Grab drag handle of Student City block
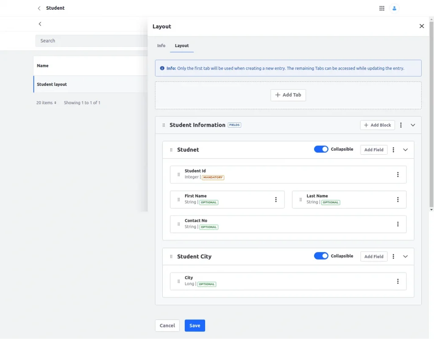 [x=171, y=256]
